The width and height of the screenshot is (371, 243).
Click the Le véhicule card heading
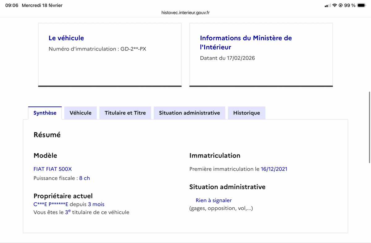click(x=66, y=38)
